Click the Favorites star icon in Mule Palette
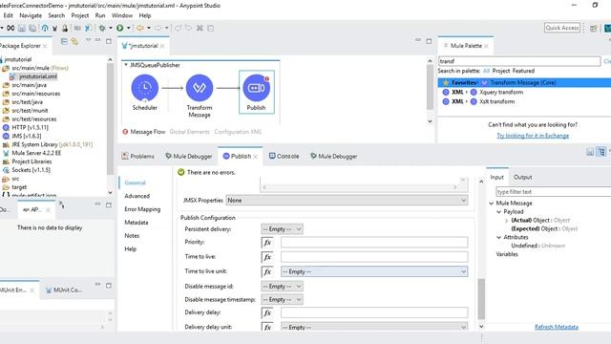611x344 pixels. point(446,83)
